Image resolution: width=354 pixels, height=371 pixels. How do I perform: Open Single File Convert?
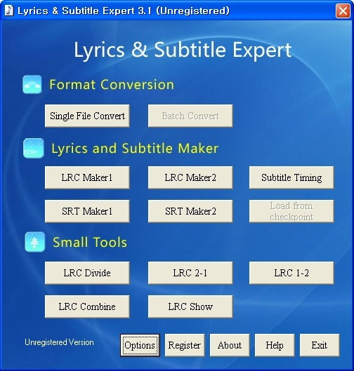[x=87, y=116]
